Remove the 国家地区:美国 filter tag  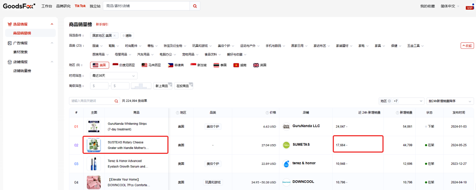coord(115,36)
